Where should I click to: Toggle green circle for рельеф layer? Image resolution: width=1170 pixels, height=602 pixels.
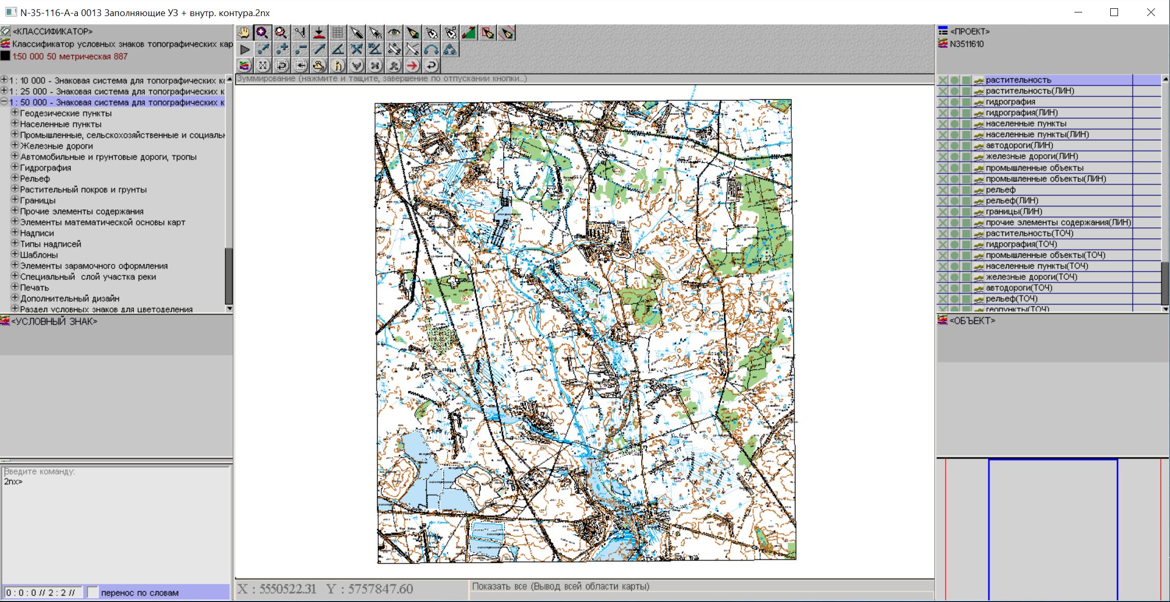pos(954,190)
